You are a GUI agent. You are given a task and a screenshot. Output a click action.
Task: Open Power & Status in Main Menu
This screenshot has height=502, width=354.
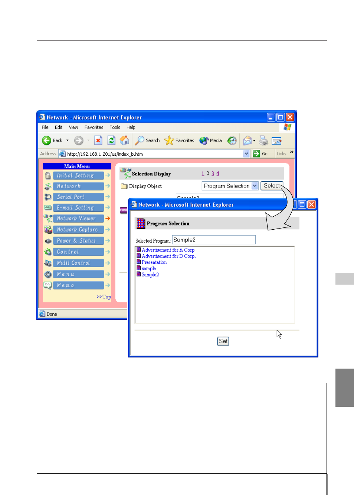point(78,241)
